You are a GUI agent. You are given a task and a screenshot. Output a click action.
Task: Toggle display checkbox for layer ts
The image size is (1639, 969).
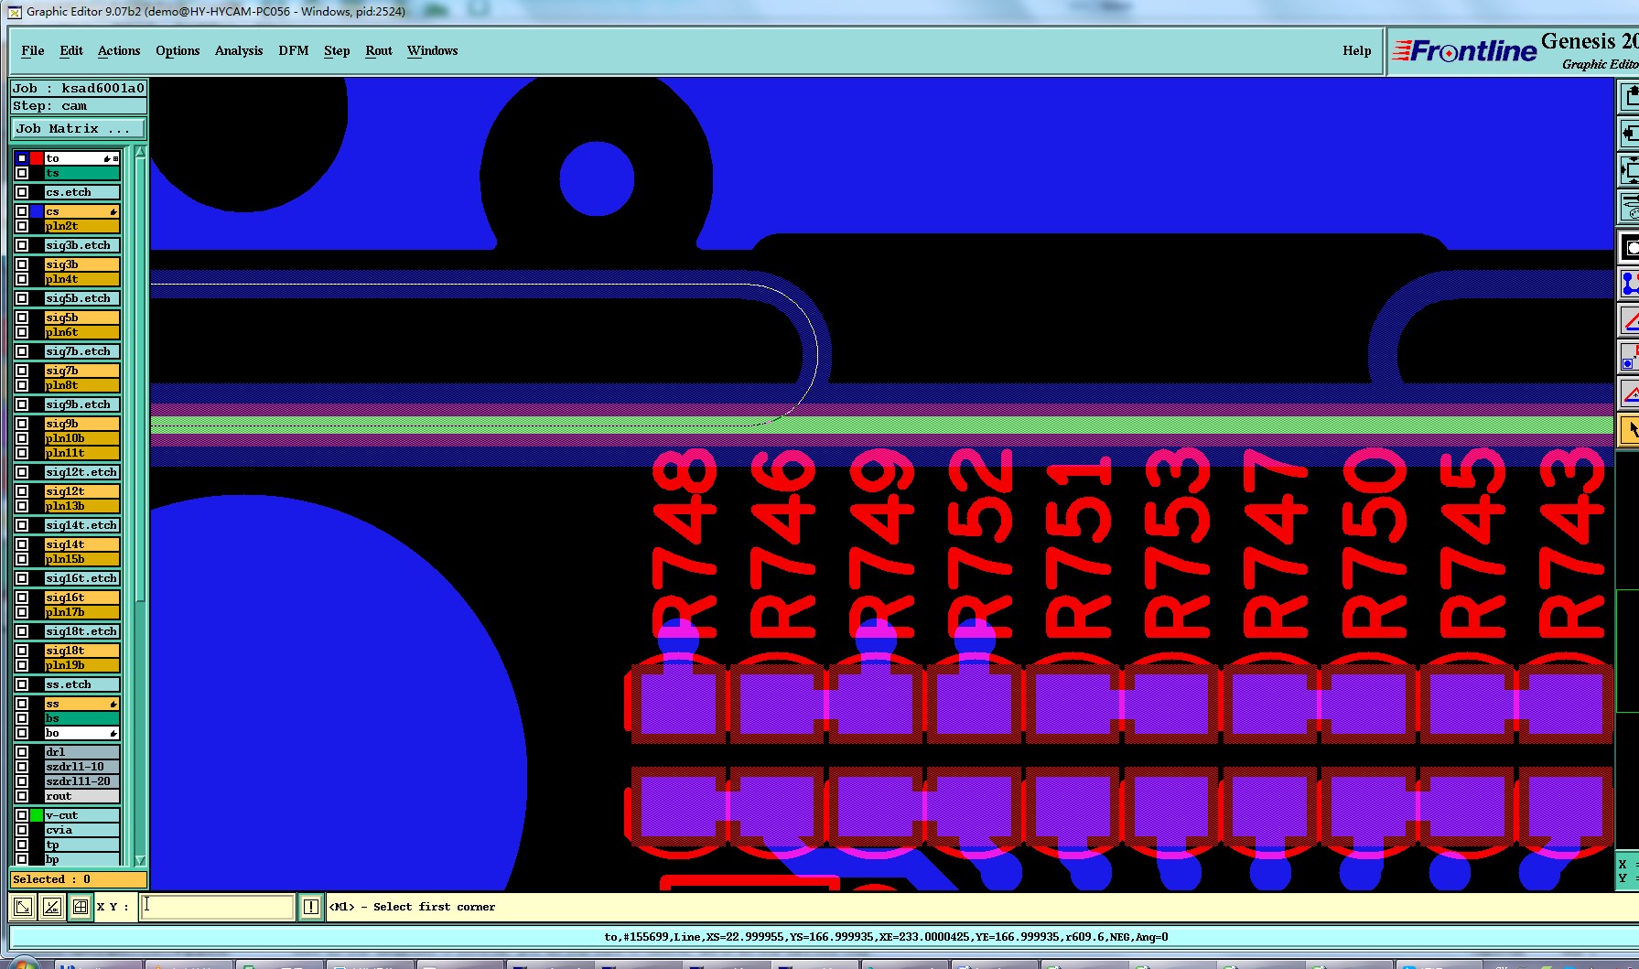pyautogui.click(x=22, y=173)
